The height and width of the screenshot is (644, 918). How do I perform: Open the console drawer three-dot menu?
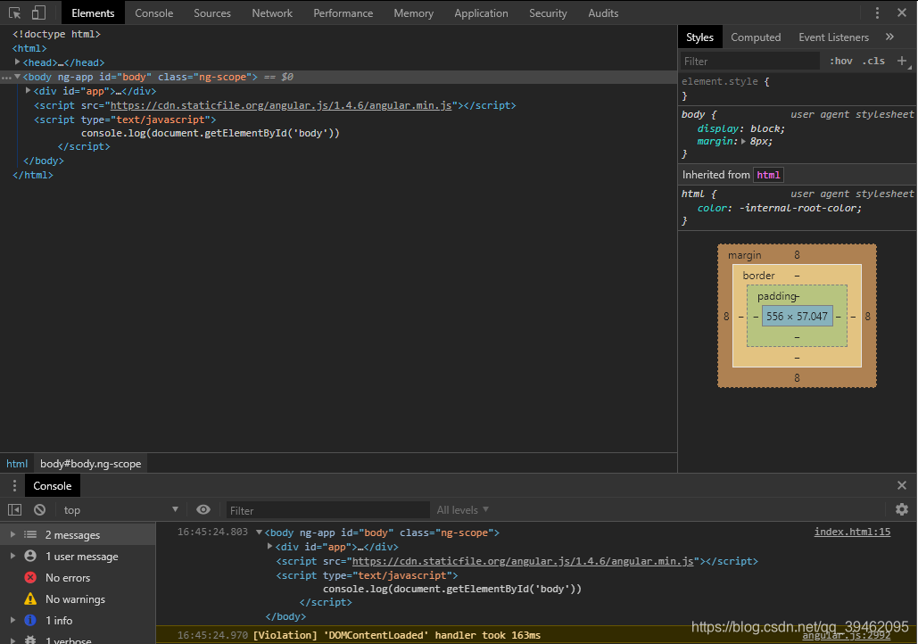(14, 485)
